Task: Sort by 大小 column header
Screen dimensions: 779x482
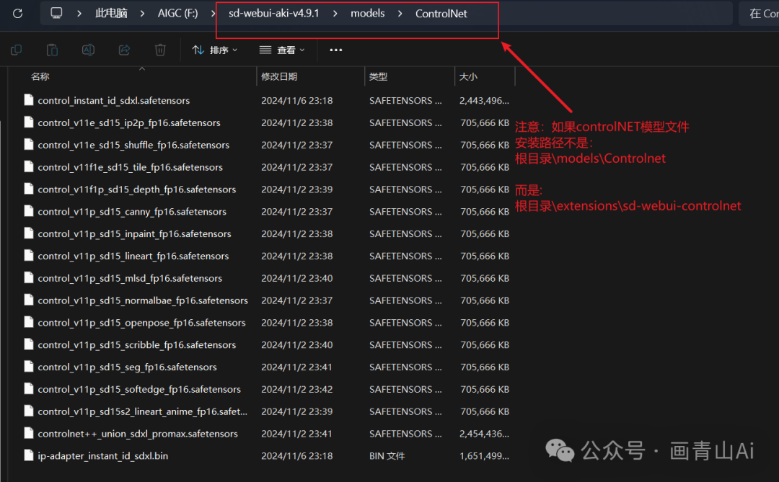Action: [x=468, y=76]
